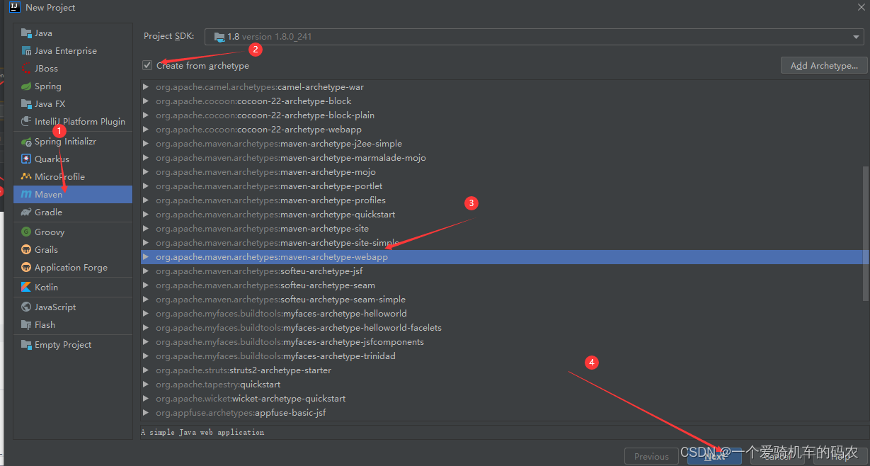Select Spring project type

(x=73, y=86)
